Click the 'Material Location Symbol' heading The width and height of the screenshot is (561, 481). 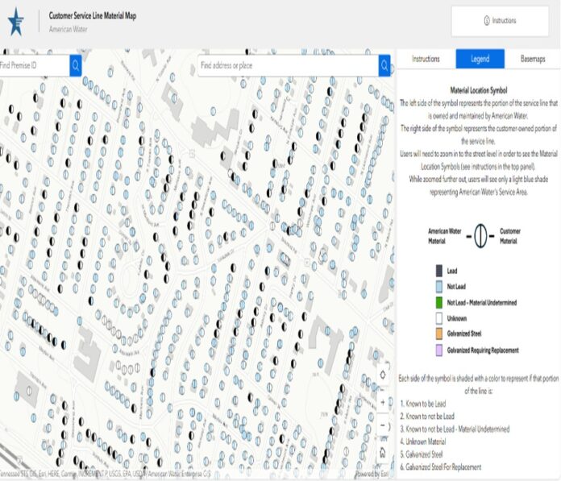(x=479, y=90)
